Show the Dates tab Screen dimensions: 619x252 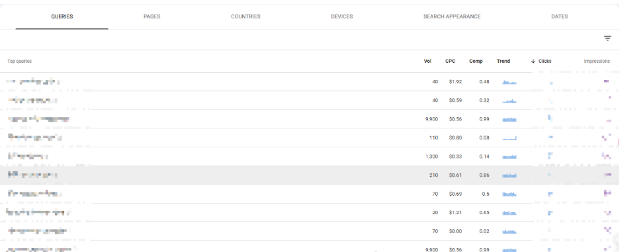[559, 16]
